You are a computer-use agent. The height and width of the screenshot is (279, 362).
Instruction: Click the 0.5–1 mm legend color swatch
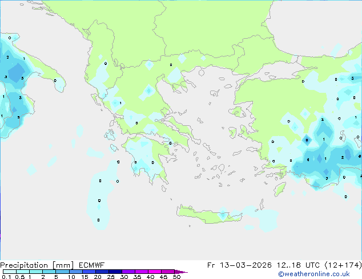[23, 272]
